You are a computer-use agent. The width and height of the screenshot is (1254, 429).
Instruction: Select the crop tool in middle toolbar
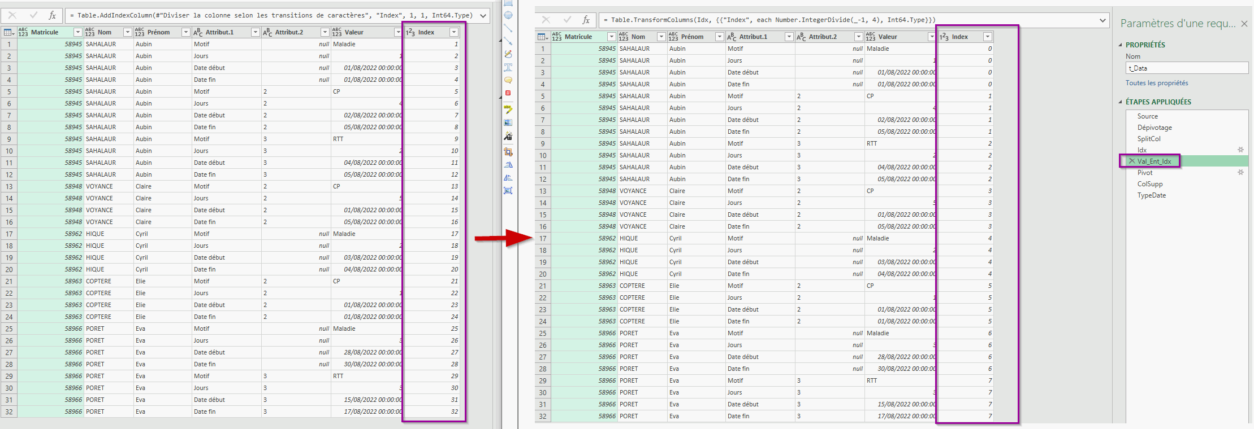point(508,152)
